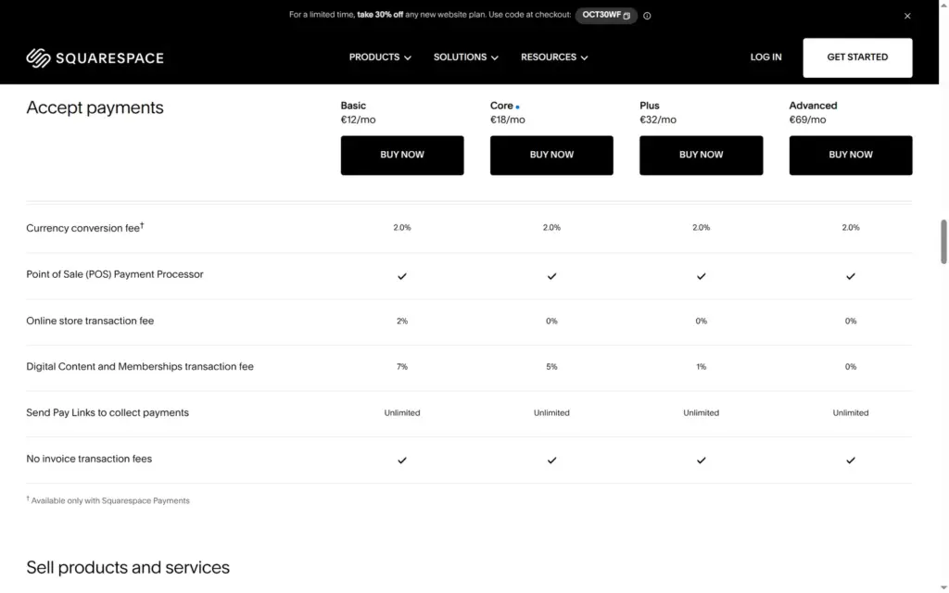The image size is (949, 593).
Task: Open the Products menu
Action: pos(379,57)
